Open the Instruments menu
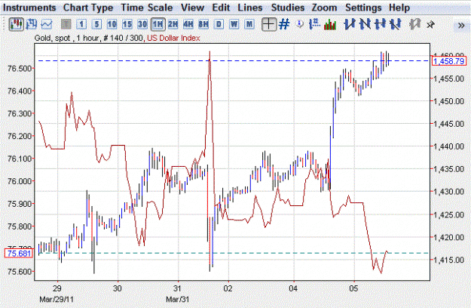The width and height of the screenshot is (471, 308). 29,8
